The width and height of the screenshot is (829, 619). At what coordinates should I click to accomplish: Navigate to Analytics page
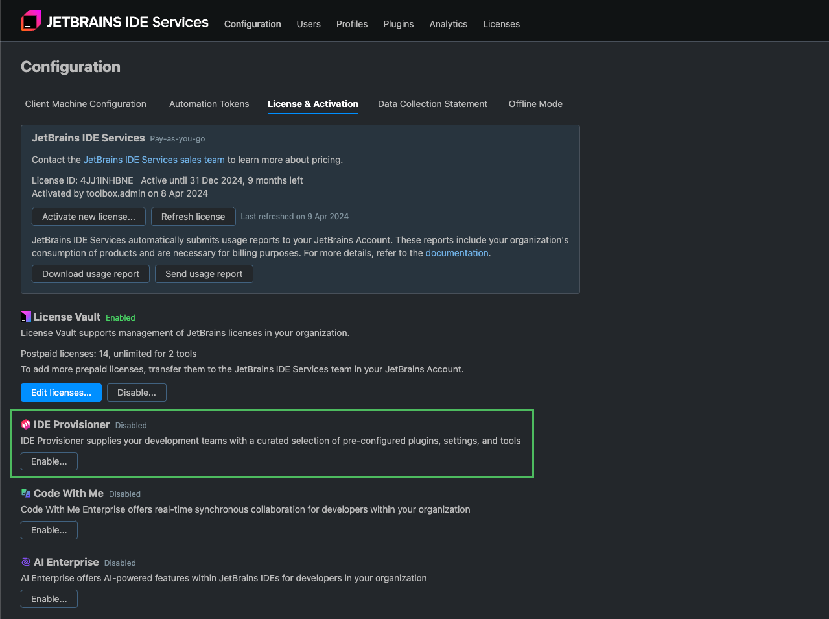click(x=448, y=24)
